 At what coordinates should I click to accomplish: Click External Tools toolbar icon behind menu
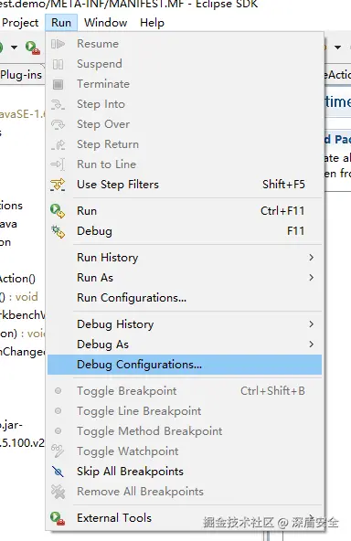coord(33,48)
